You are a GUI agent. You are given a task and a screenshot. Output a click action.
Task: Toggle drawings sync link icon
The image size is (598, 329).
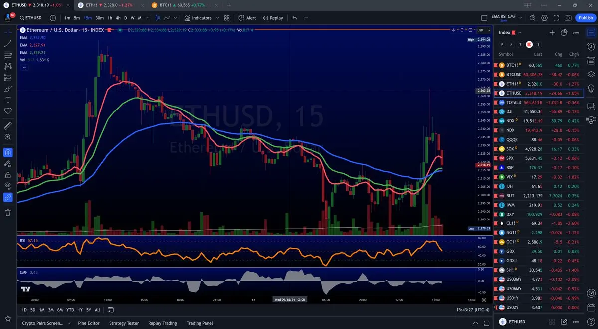click(8, 198)
